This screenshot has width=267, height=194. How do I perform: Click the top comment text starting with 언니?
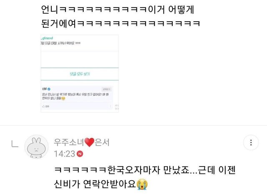click(x=121, y=17)
